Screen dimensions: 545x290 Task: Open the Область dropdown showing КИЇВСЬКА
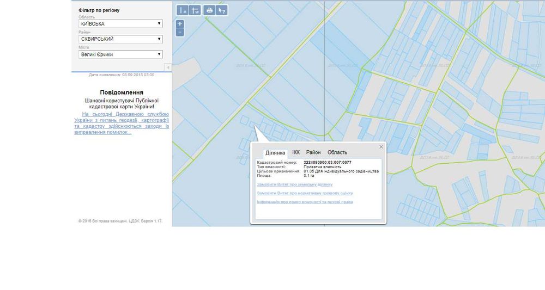(120, 24)
